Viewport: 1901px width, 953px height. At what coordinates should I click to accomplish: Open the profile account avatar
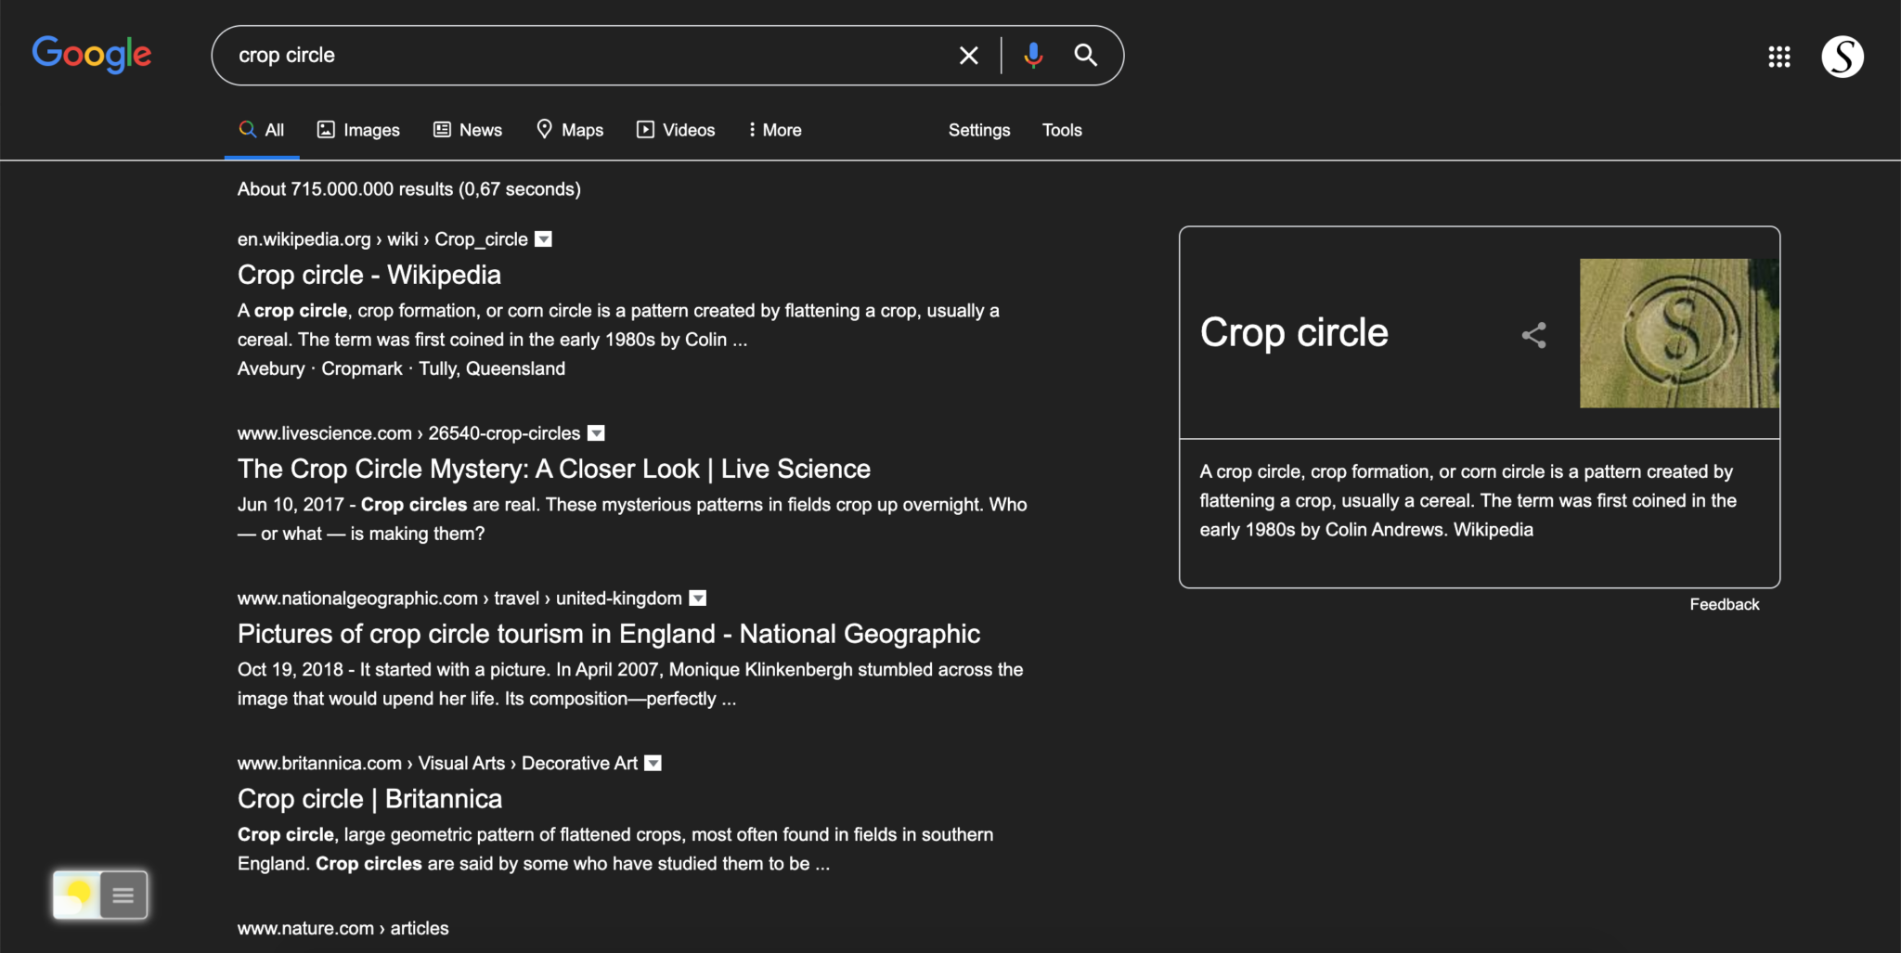(x=1842, y=56)
